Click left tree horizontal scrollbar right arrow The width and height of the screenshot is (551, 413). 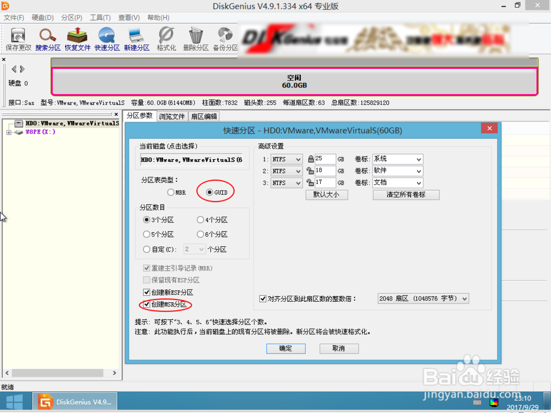[114, 373]
